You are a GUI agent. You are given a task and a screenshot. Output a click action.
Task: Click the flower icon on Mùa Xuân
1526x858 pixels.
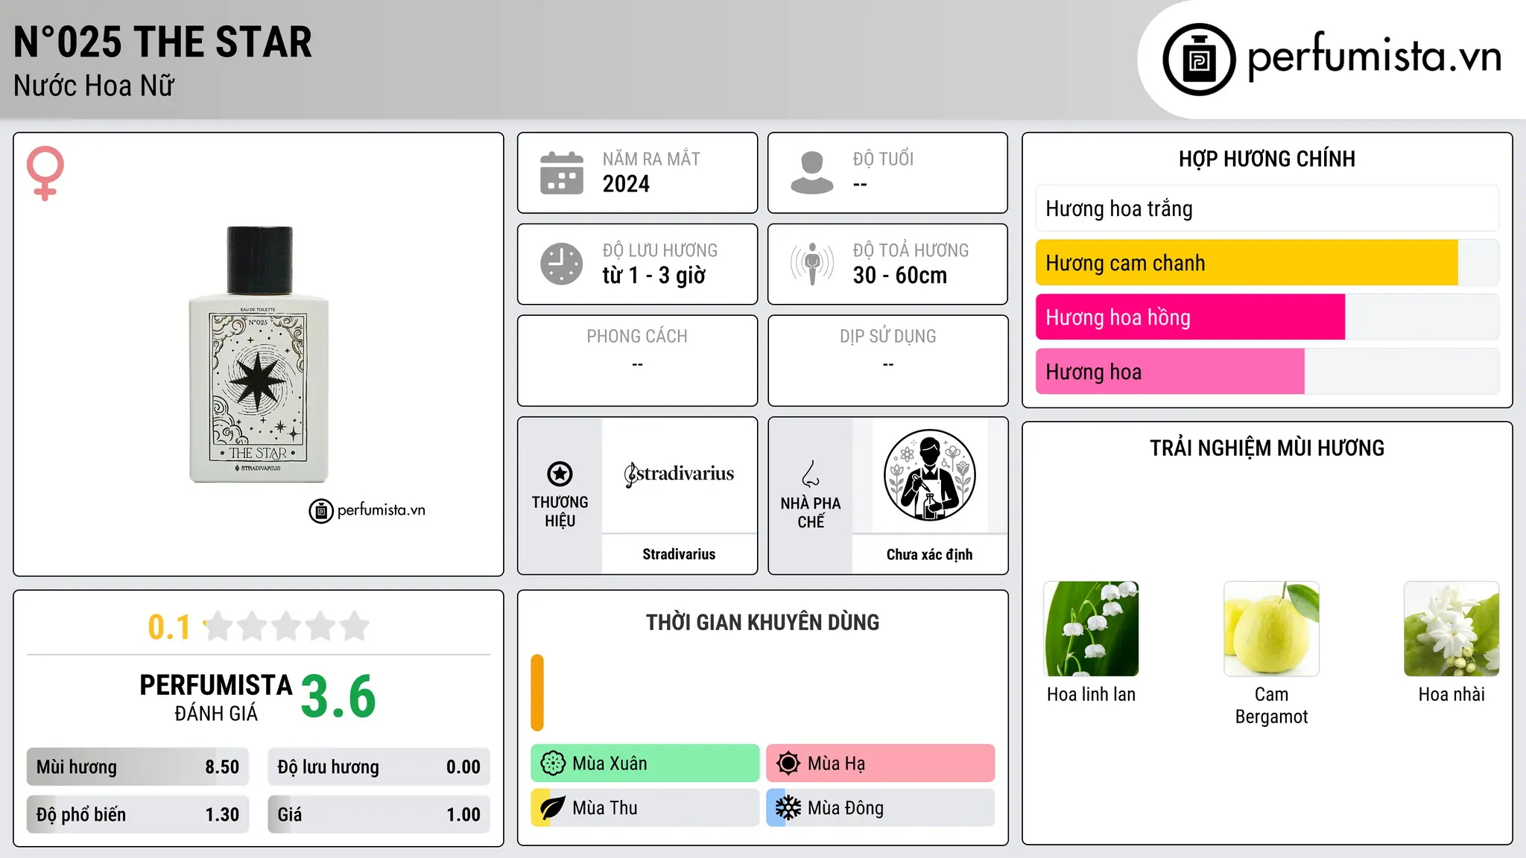click(x=553, y=763)
